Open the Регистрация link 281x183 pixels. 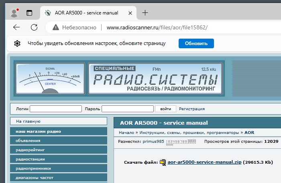(x=192, y=109)
